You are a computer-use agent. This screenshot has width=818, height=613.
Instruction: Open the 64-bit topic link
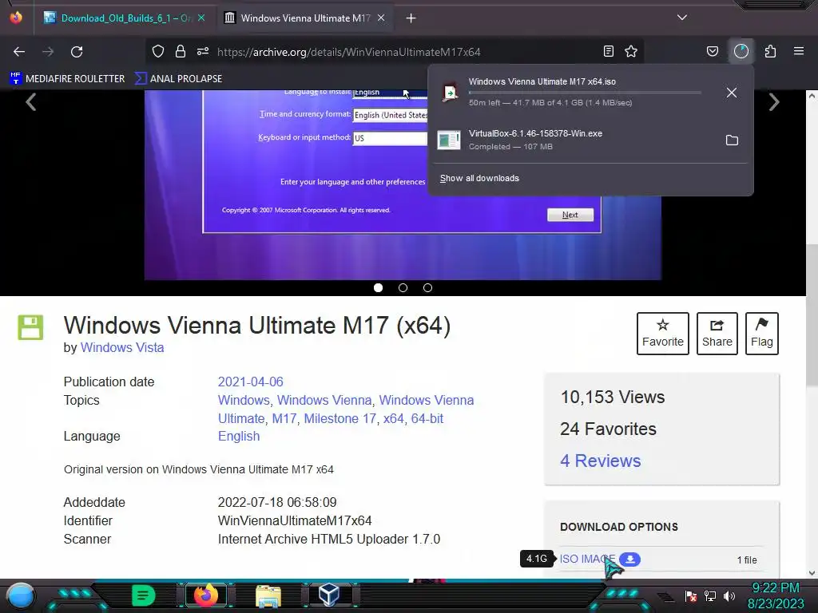[x=427, y=418]
